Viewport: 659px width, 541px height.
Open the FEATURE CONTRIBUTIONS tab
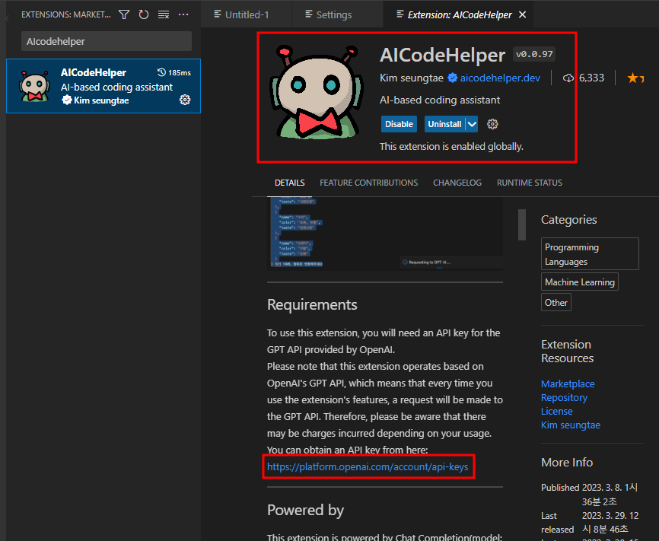pyautogui.click(x=368, y=183)
